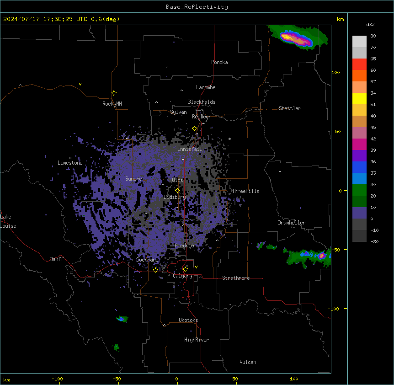This screenshot has width=394, height=385.
Task: Click the ThreeHills label
Action: coord(245,191)
